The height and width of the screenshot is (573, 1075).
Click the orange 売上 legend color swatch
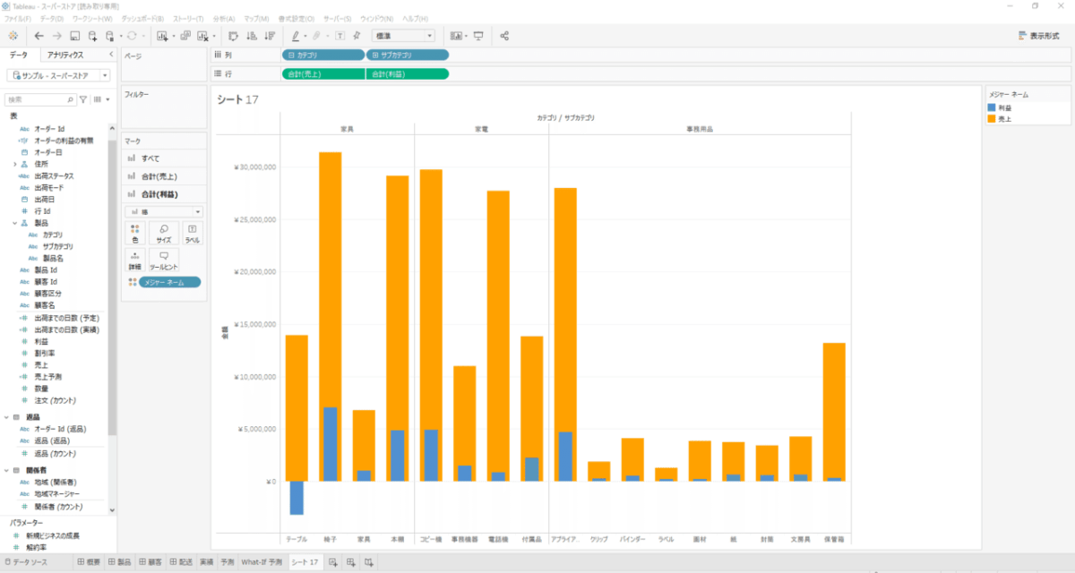pyautogui.click(x=993, y=118)
